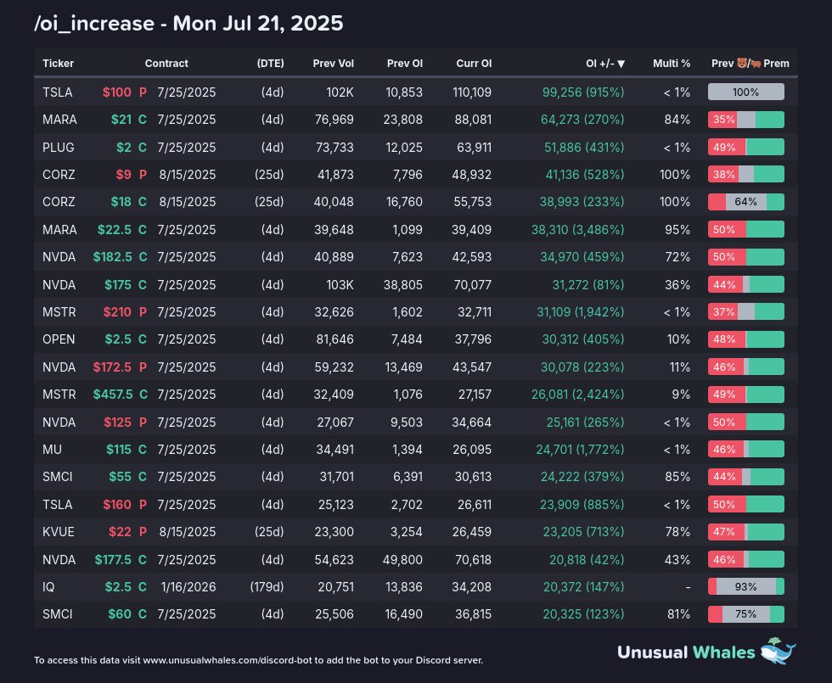
Task: Click the KVUE ticker cell
Action: 59,531
